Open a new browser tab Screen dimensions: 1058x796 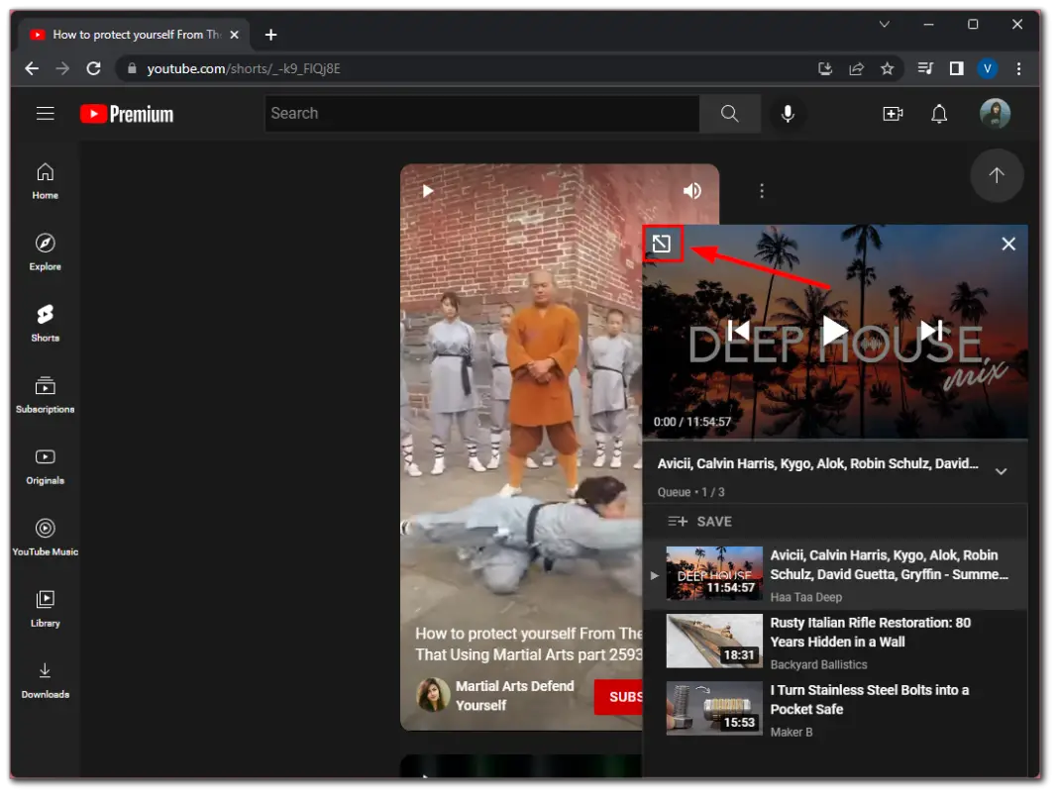pos(270,34)
